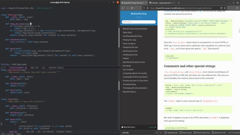Open Kinds of objects sidebar link
The image size is (240, 135).
click(x=129, y=43)
